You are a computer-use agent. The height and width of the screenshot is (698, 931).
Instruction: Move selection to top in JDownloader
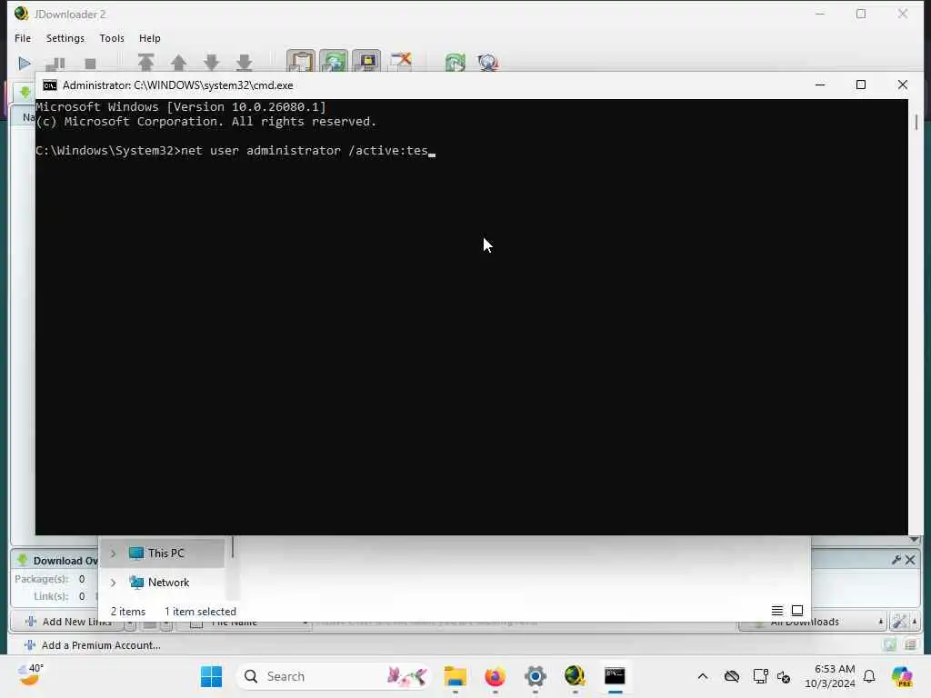tap(146, 63)
